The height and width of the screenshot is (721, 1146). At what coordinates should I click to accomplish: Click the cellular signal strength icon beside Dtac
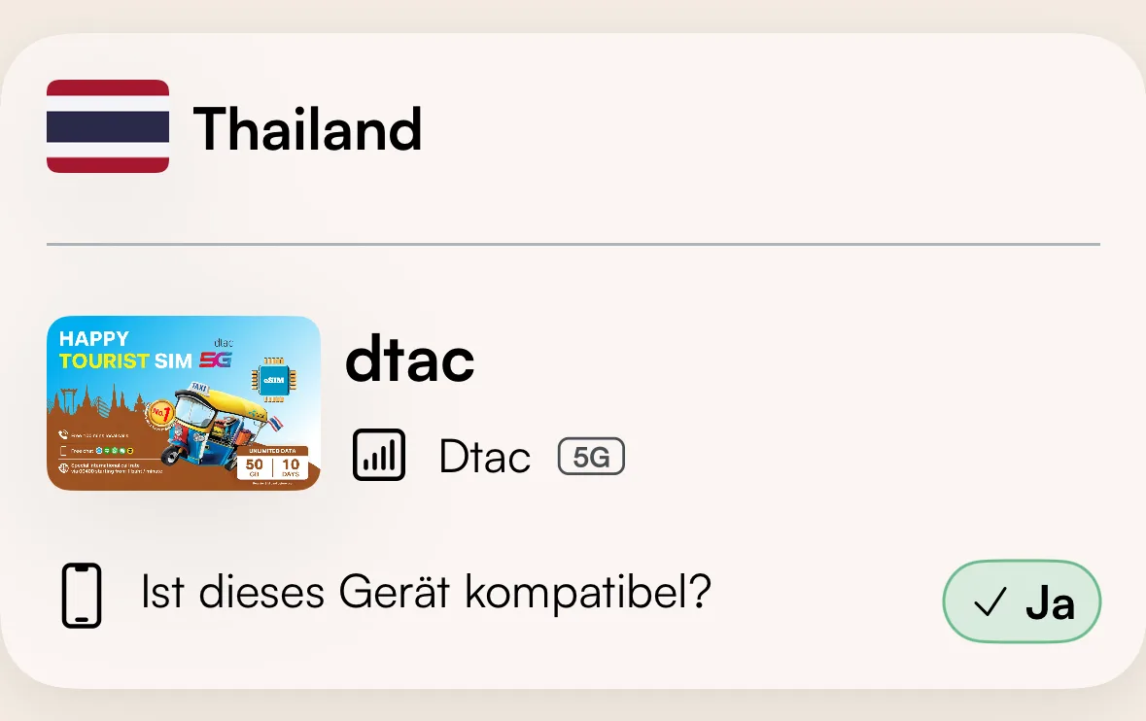(378, 455)
